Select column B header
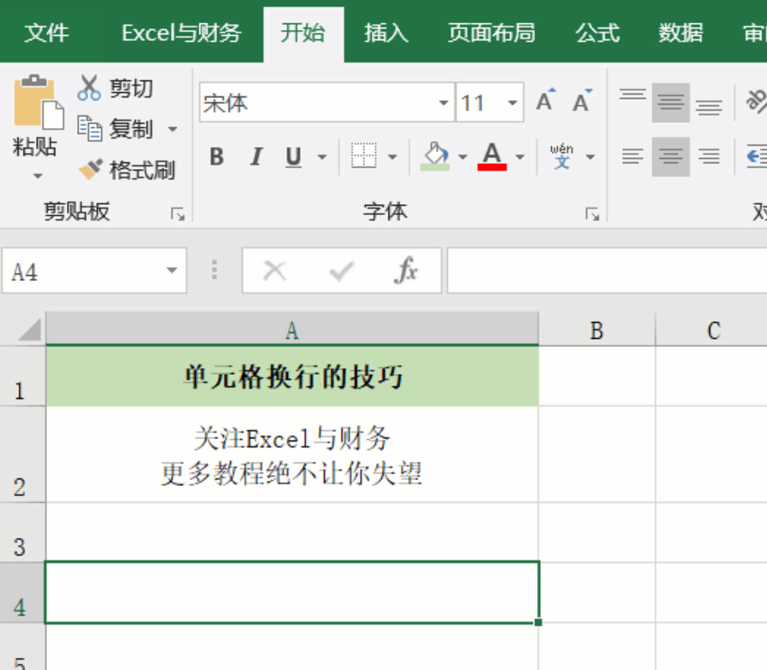The width and height of the screenshot is (767, 670). click(597, 330)
